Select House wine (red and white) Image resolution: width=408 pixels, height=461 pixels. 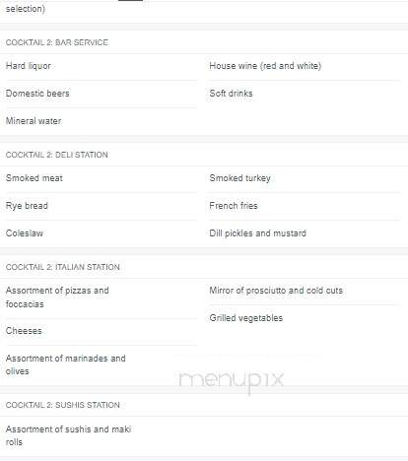(265, 66)
